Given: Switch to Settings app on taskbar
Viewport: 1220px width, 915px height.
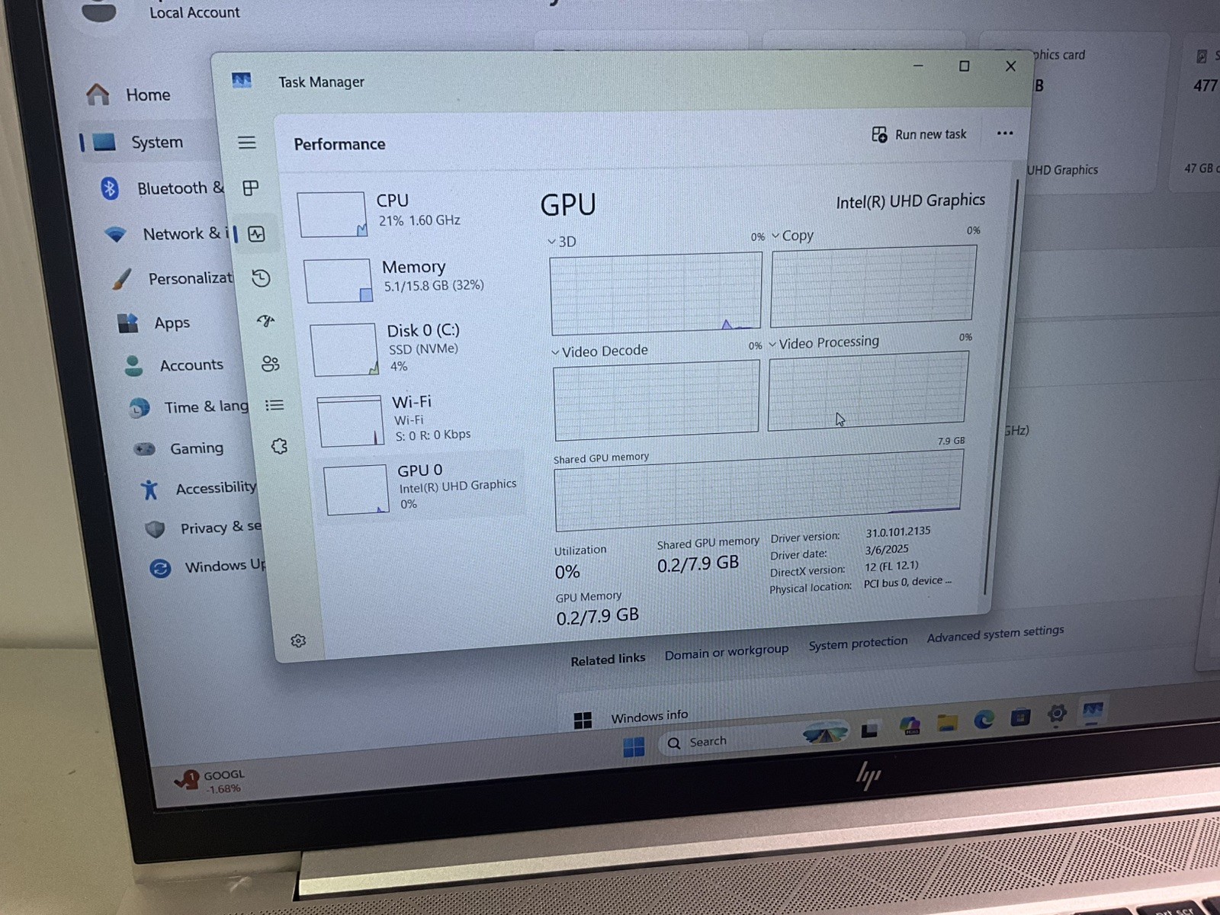Looking at the screenshot, I should tap(1057, 714).
